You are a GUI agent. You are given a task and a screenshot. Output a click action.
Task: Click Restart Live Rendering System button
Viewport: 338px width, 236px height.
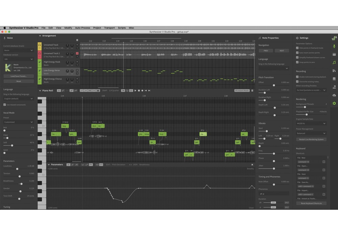coord(311,140)
